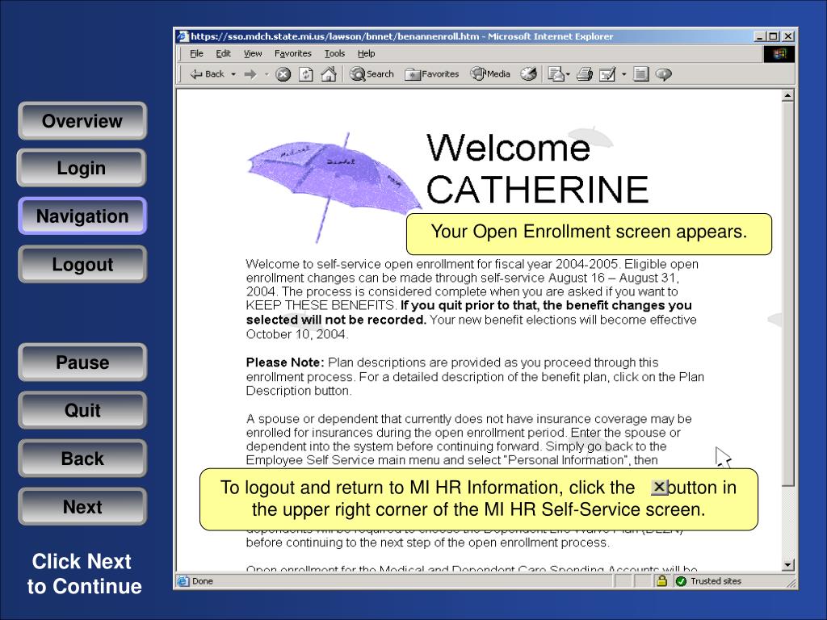Print the page with the printer icon
This screenshot has height=620, width=827.
point(585,74)
